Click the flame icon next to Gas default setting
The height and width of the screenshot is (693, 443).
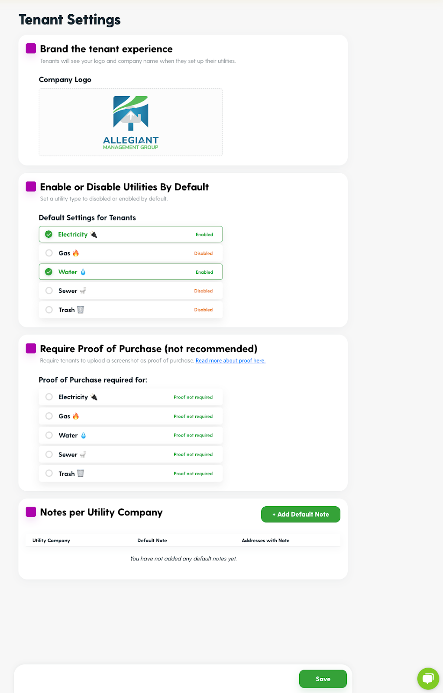(76, 253)
